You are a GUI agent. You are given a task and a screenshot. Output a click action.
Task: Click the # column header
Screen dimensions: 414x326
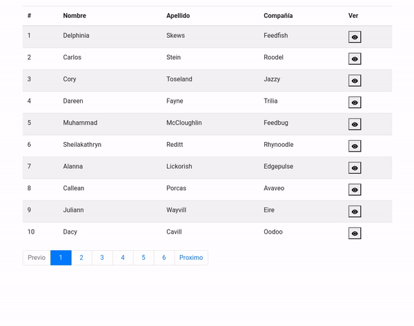pyautogui.click(x=29, y=16)
